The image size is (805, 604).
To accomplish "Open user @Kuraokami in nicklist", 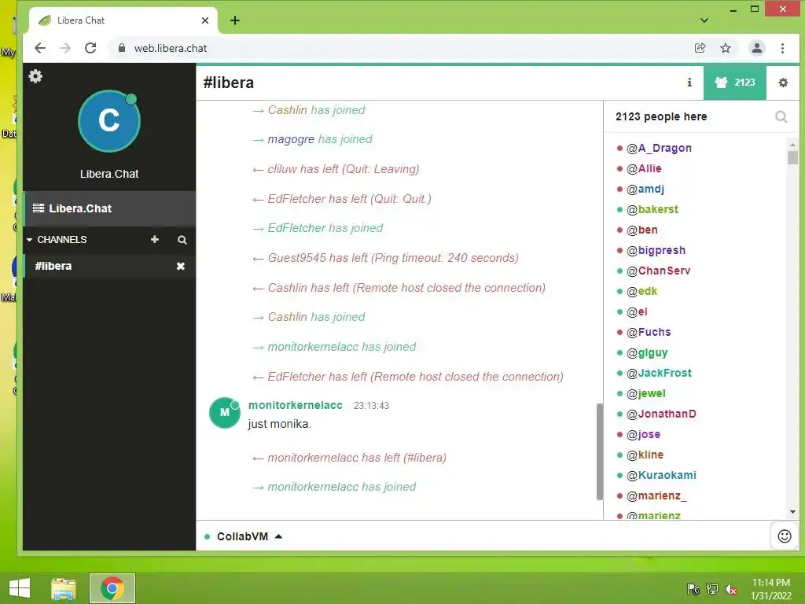I will [x=661, y=475].
